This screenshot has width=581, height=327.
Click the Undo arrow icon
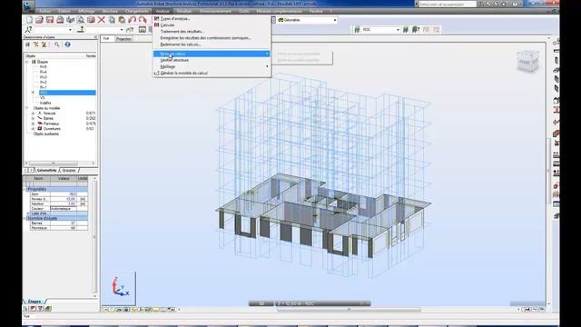pyautogui.click(x=132, y=20)
